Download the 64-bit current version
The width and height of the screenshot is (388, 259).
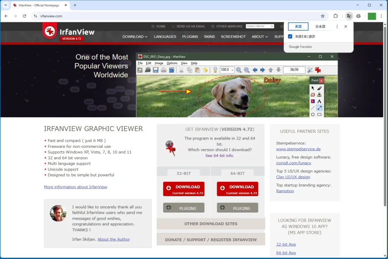[238, 189]
